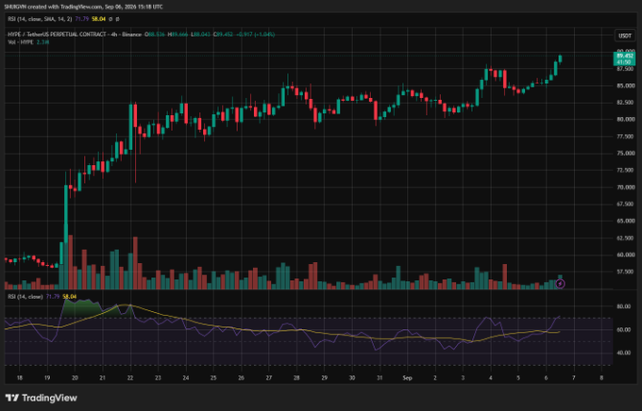The width and height of the screenshot is (642, 411).
Task: Click the 82.500 price axis label
Action: click(626, 103)
